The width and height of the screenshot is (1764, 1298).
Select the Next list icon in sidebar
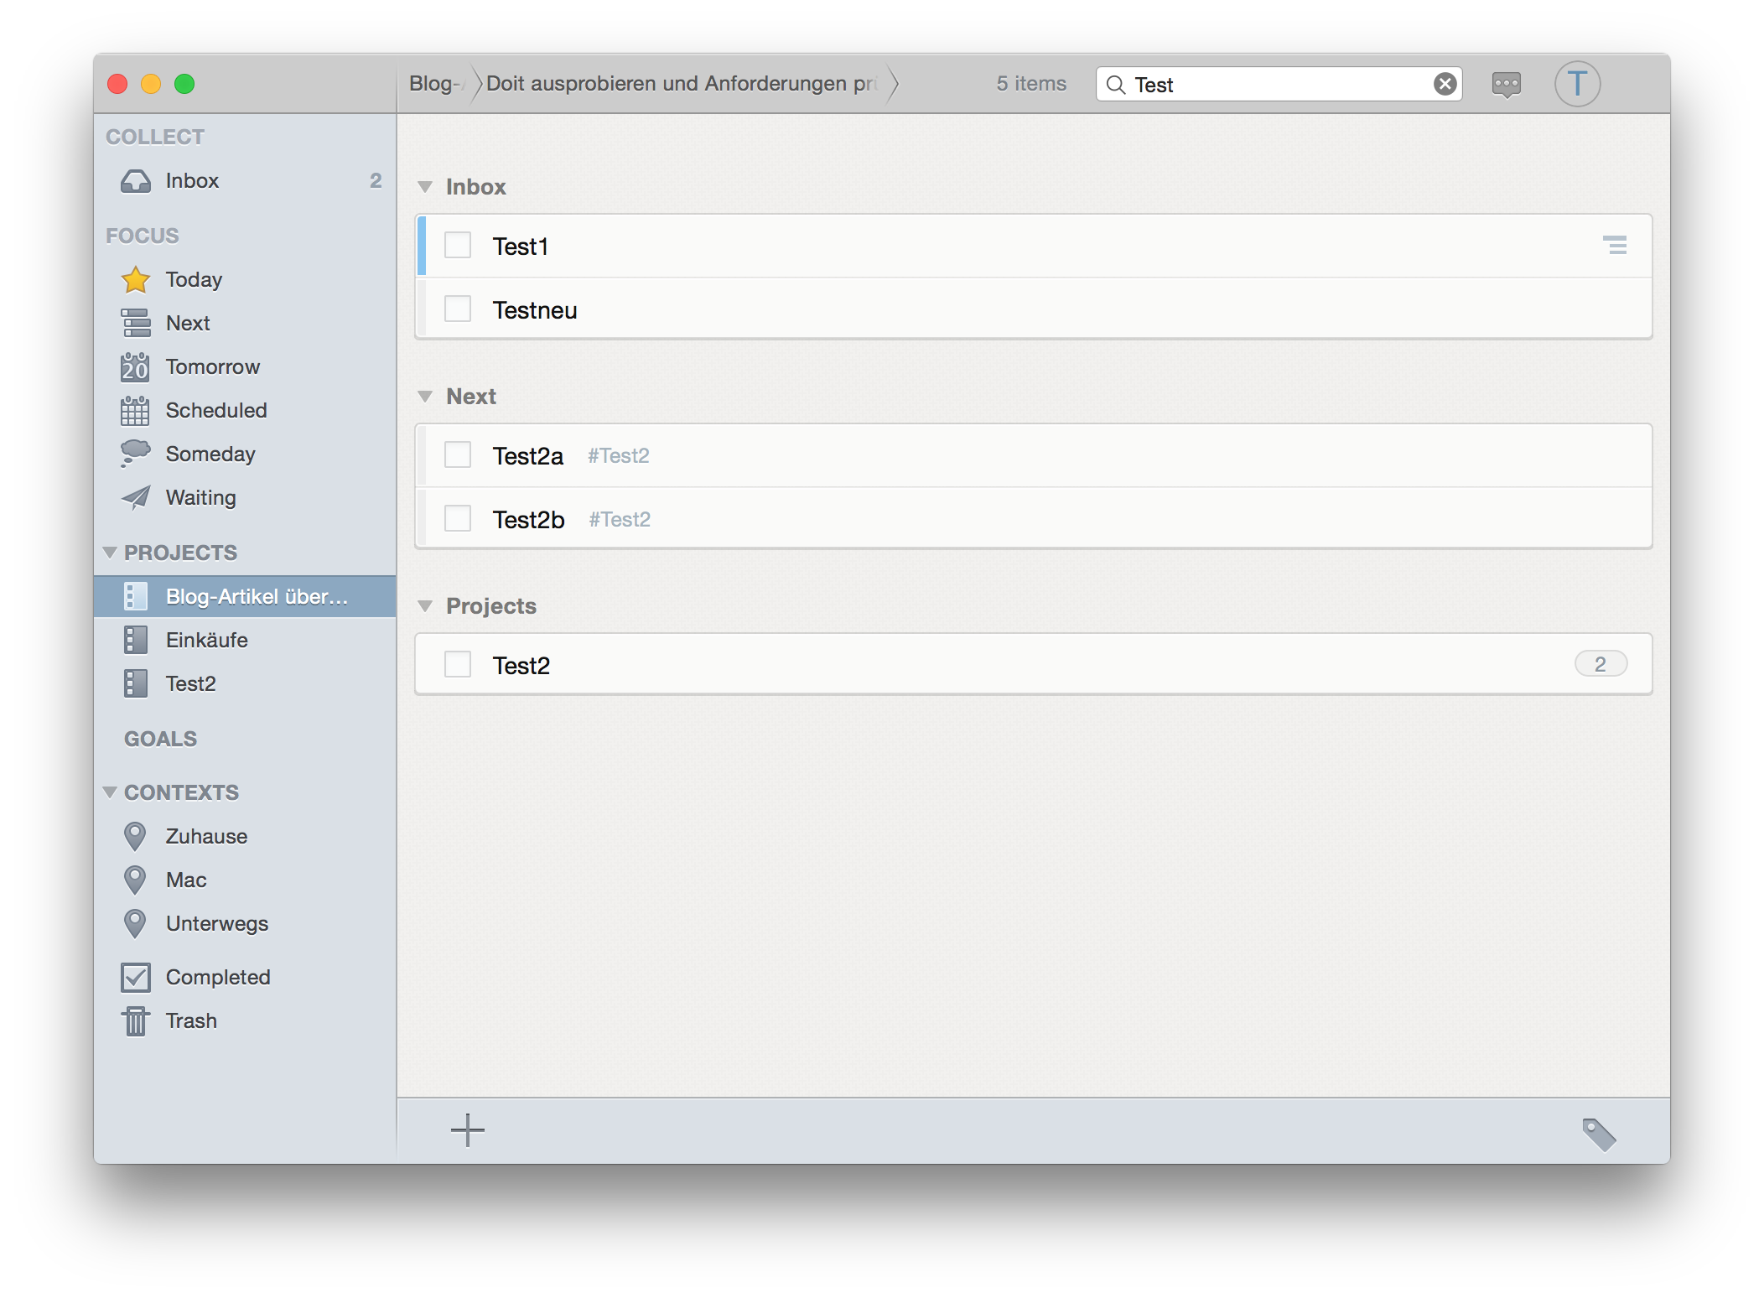click(136, 323)
